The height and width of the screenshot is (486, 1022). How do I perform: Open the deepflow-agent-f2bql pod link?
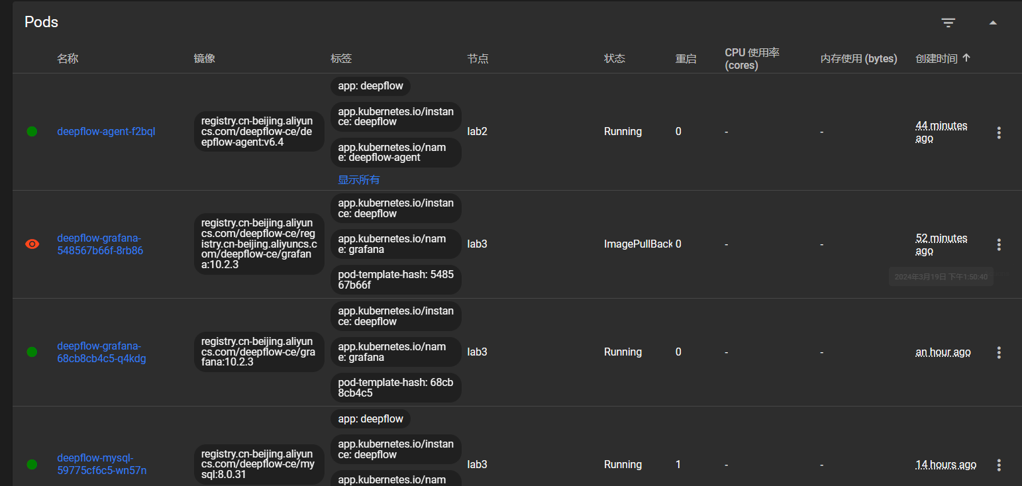(106, 132)
